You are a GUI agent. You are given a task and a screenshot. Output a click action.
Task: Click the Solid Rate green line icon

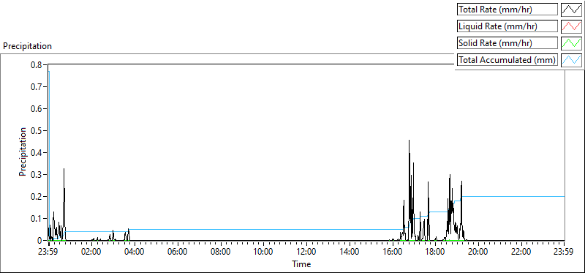pyautogui.click(x=571, y=43)
